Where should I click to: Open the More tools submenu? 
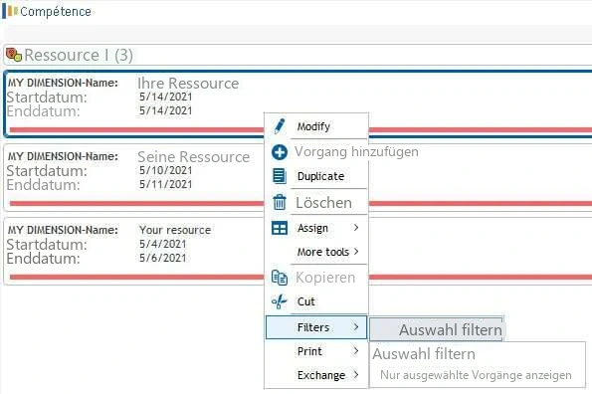(x=316, y=252)
